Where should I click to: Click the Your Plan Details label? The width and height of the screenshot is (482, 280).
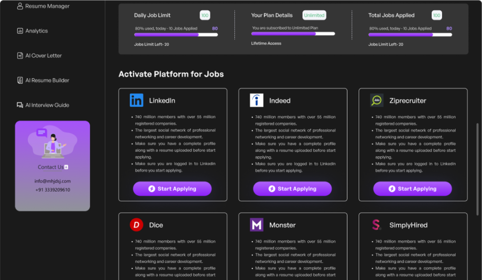[272, 15]
